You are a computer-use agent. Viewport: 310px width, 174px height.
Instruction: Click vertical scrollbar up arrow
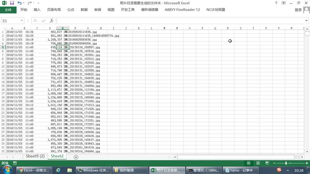coord(307,29)
